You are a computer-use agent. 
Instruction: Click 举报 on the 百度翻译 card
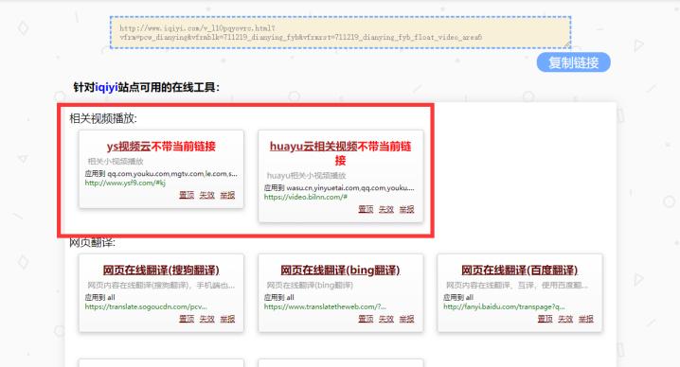click(586, 319)
